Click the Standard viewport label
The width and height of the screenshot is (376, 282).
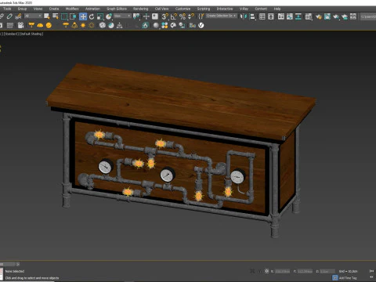point(11,34)
